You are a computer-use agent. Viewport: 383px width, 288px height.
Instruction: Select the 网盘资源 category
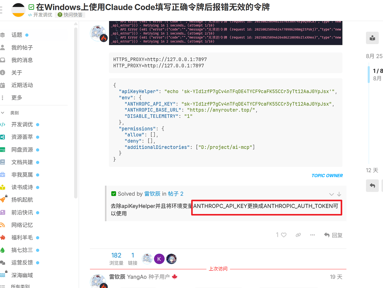(22, 150)
